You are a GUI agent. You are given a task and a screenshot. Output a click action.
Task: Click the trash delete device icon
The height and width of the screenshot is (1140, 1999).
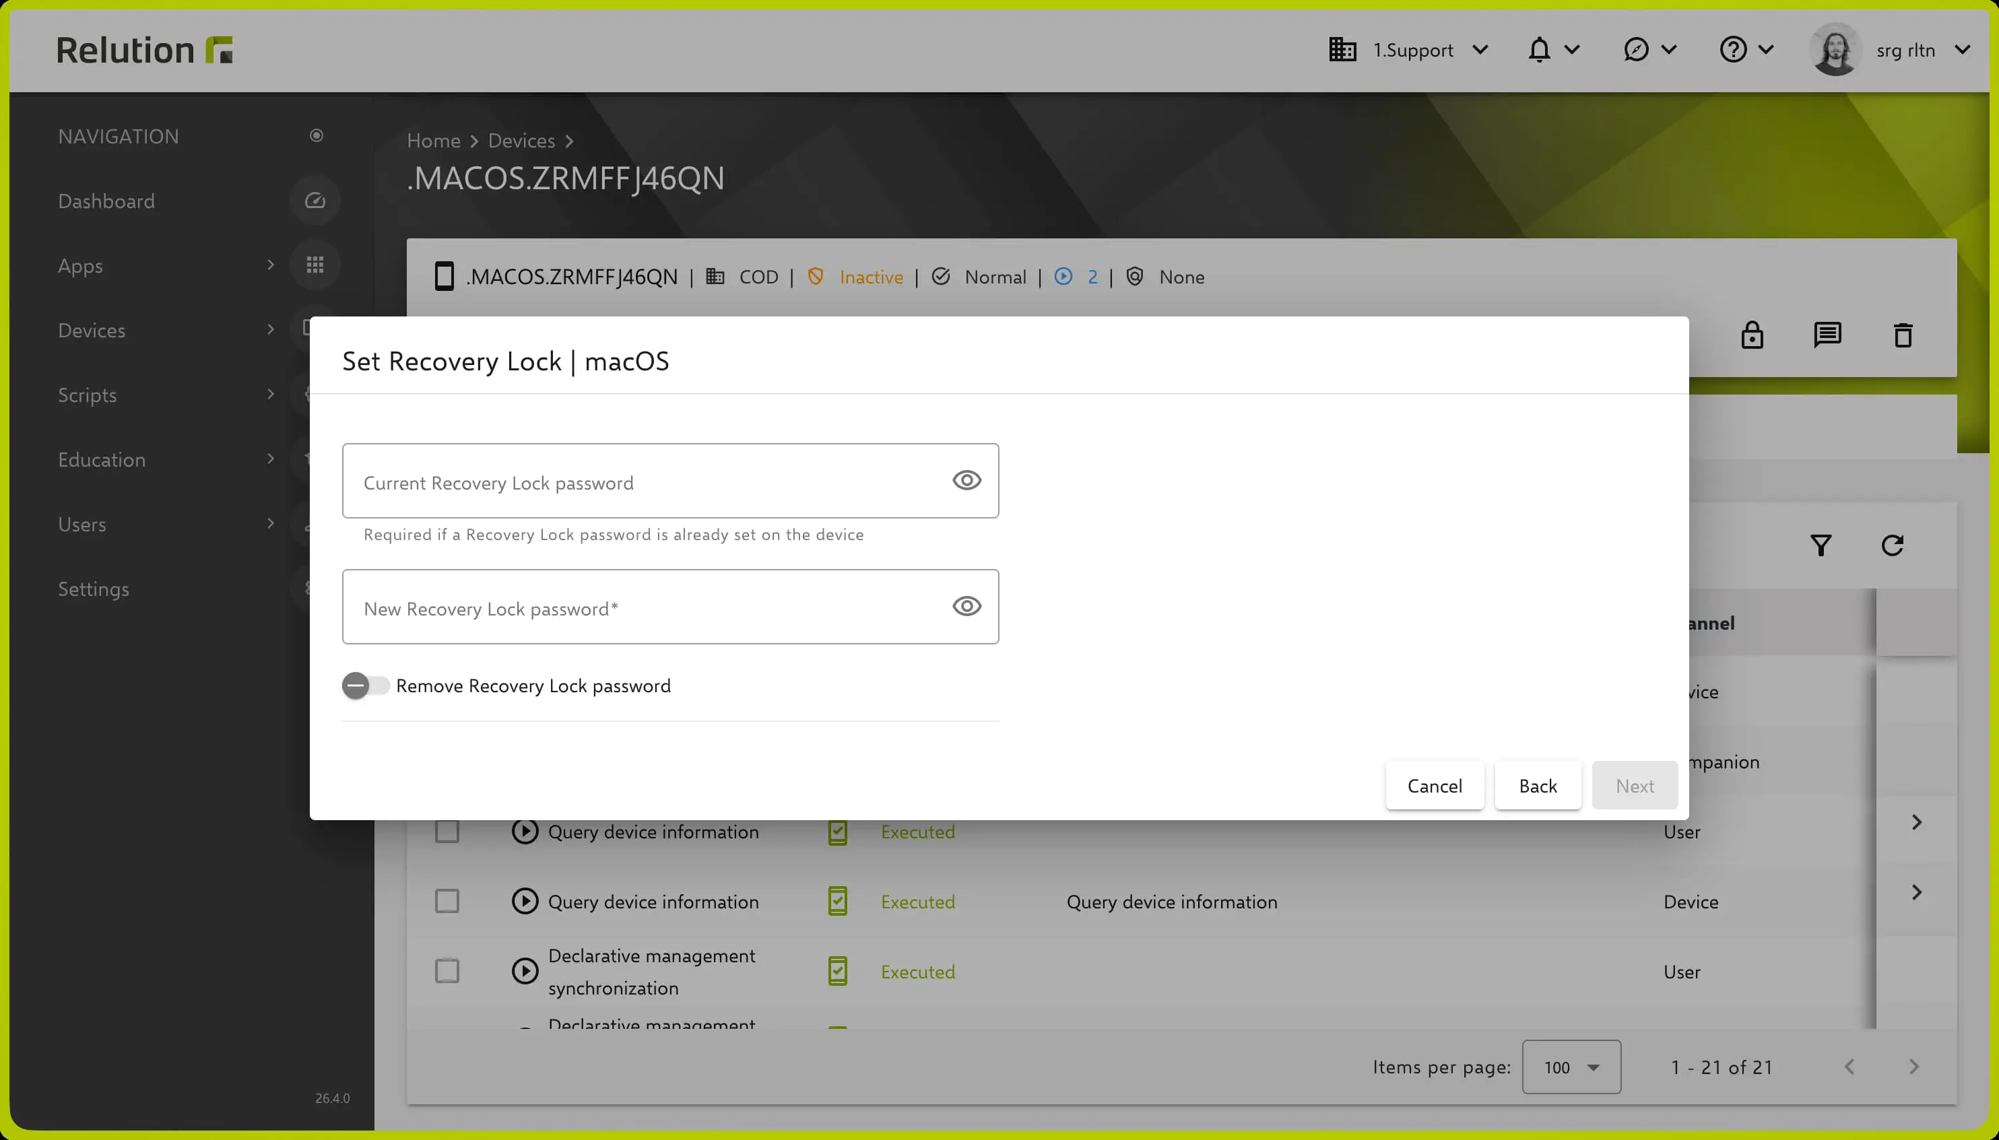pyautogui.click(x=1903, y=335)
